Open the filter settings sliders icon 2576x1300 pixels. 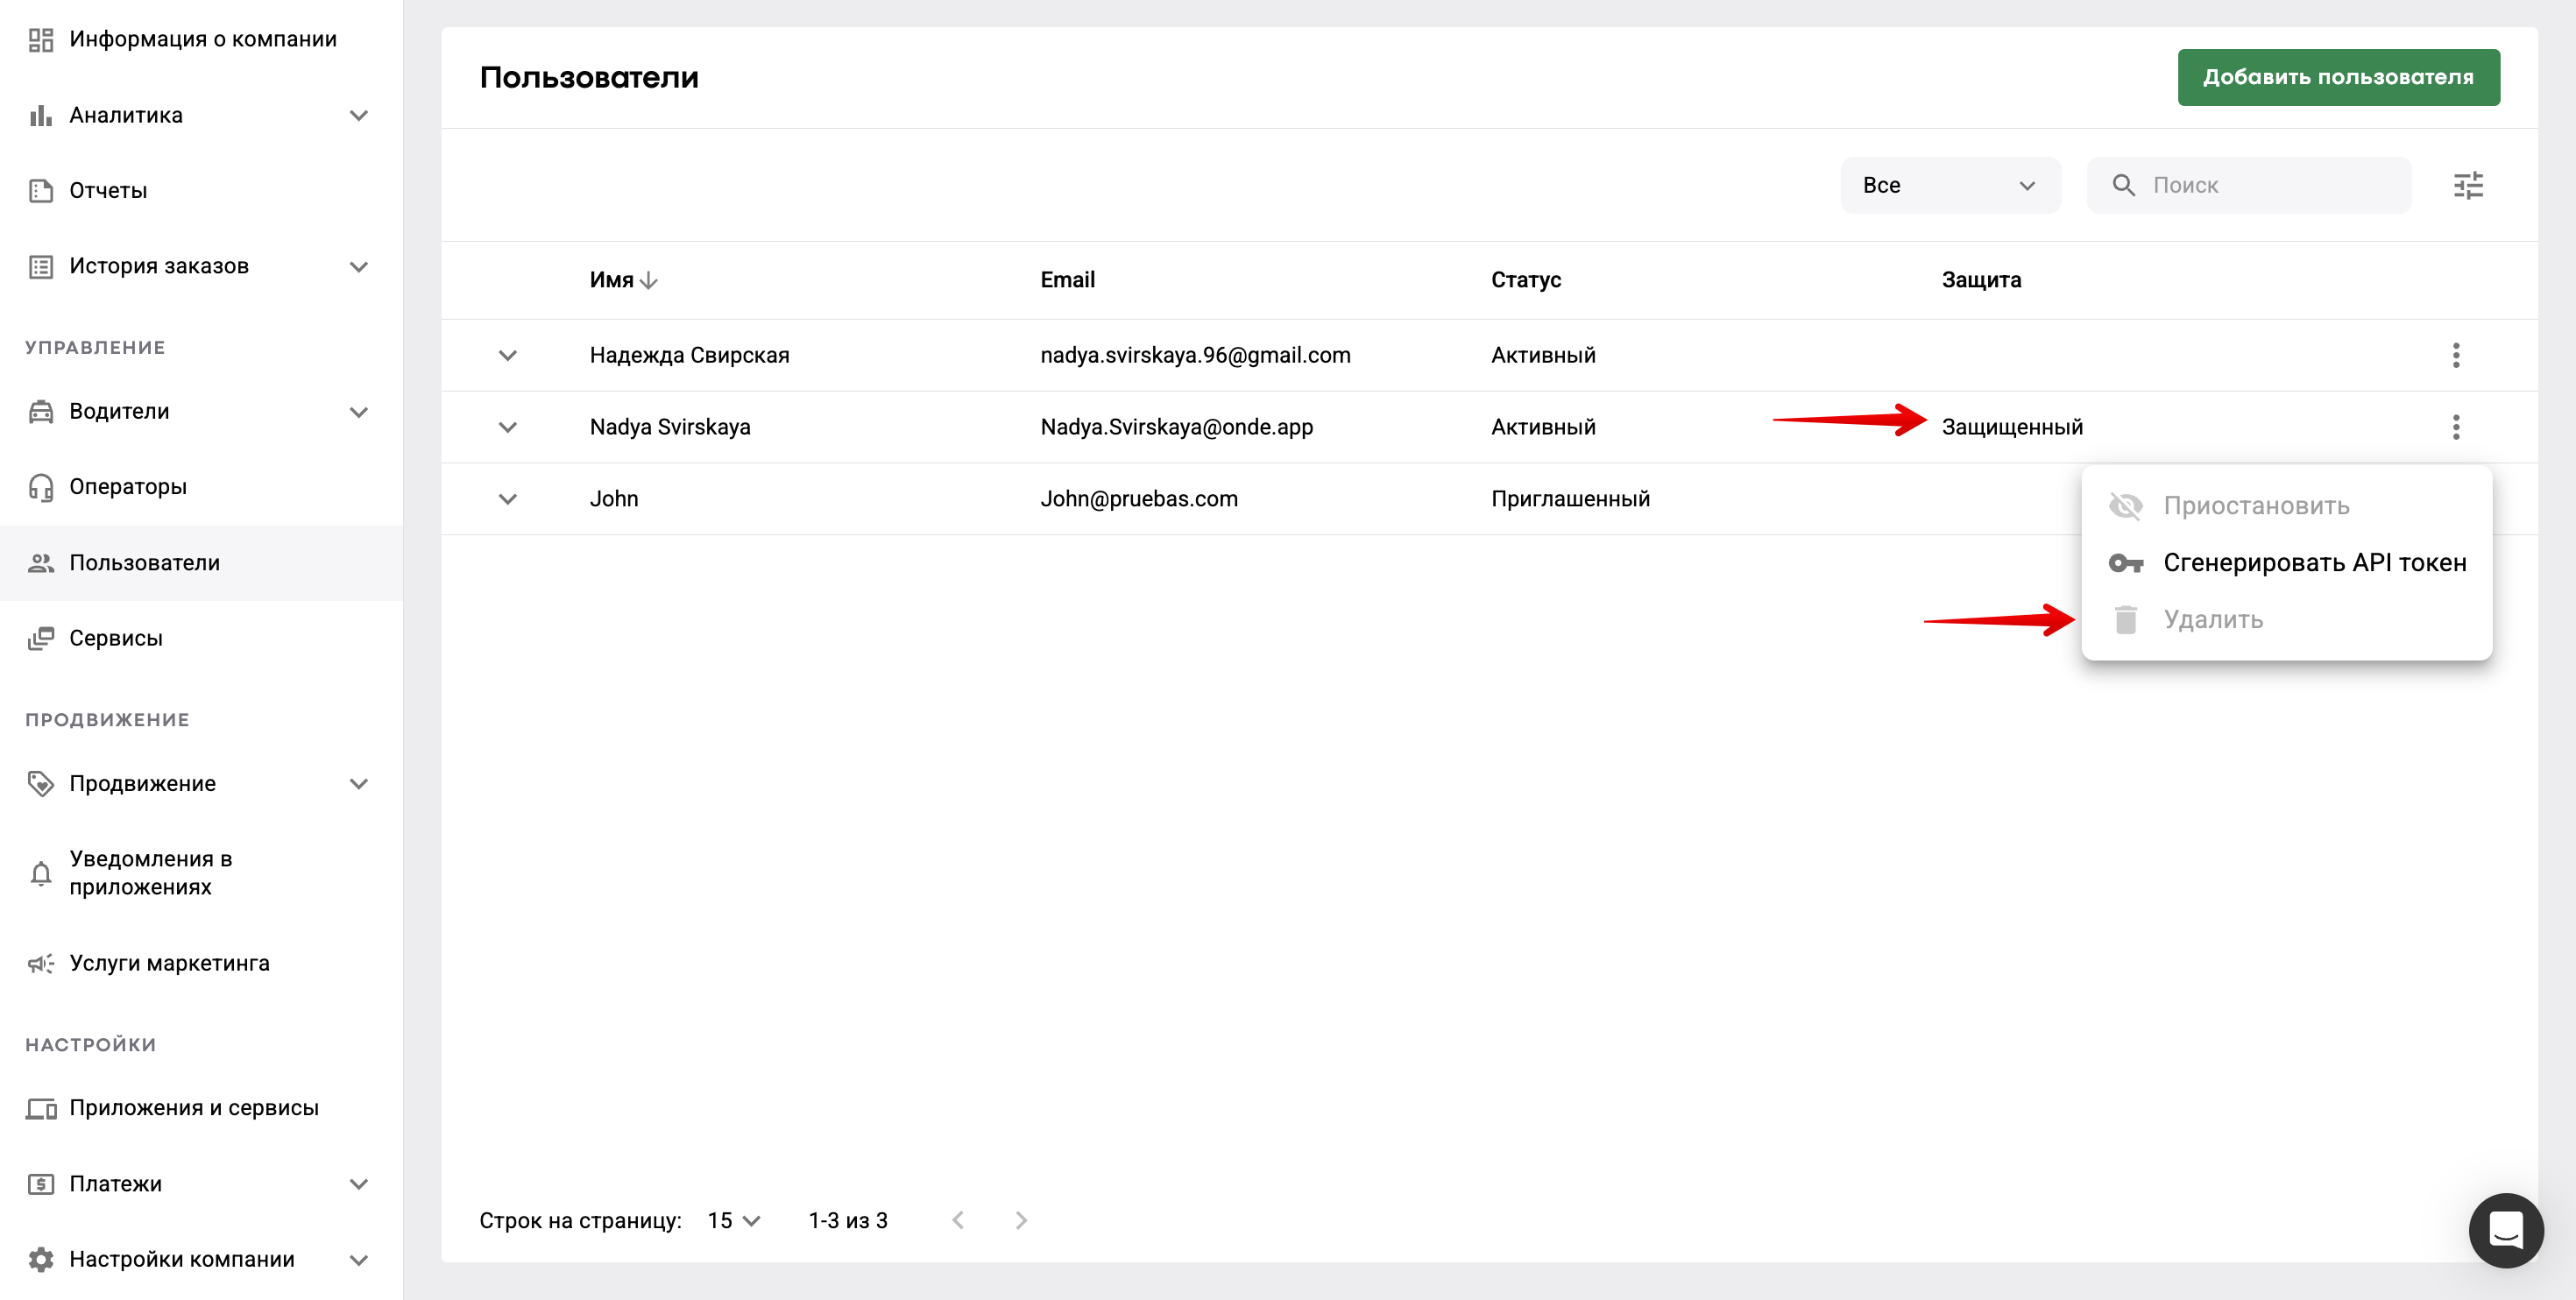2467,185
